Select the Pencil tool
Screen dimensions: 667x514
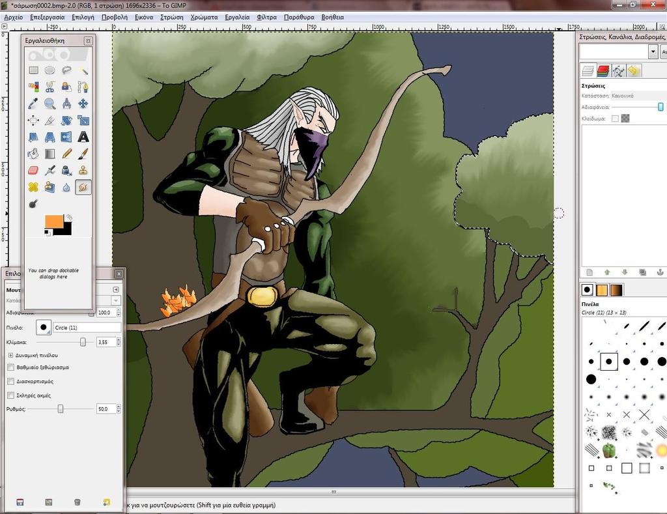click(66, 154)
